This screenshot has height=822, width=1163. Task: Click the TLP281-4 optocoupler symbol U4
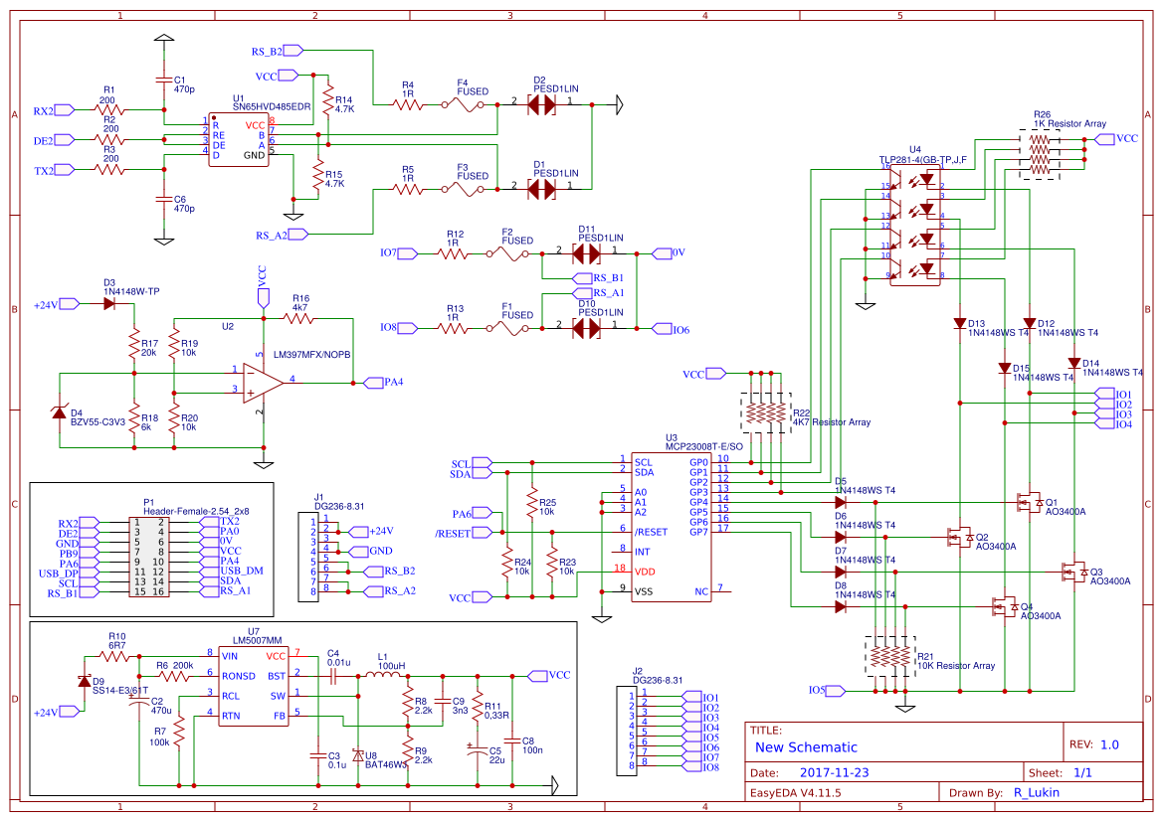click(915, 224)
